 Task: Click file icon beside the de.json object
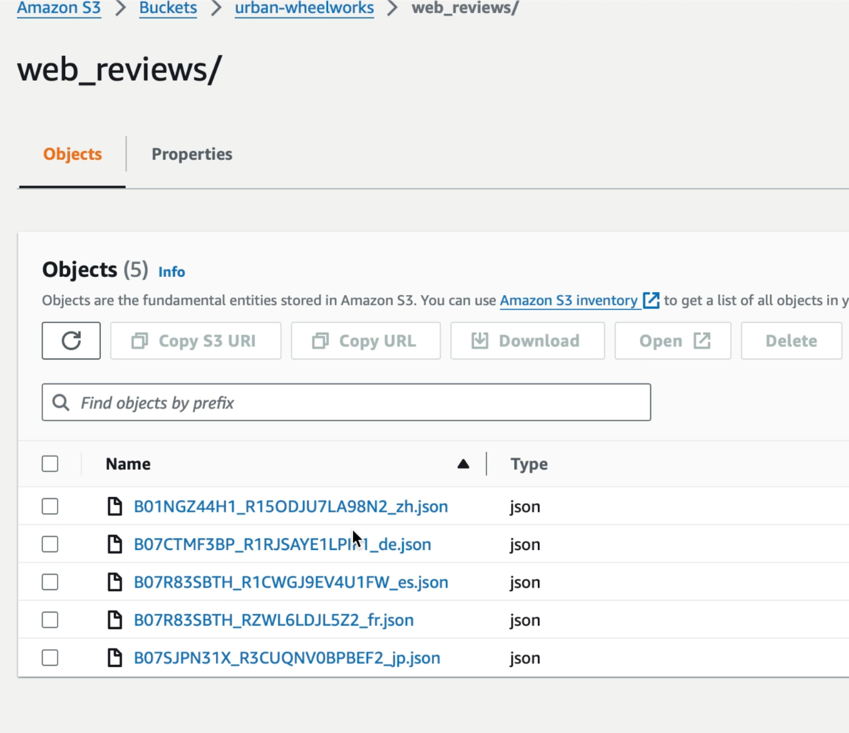[x=115, y=544]
